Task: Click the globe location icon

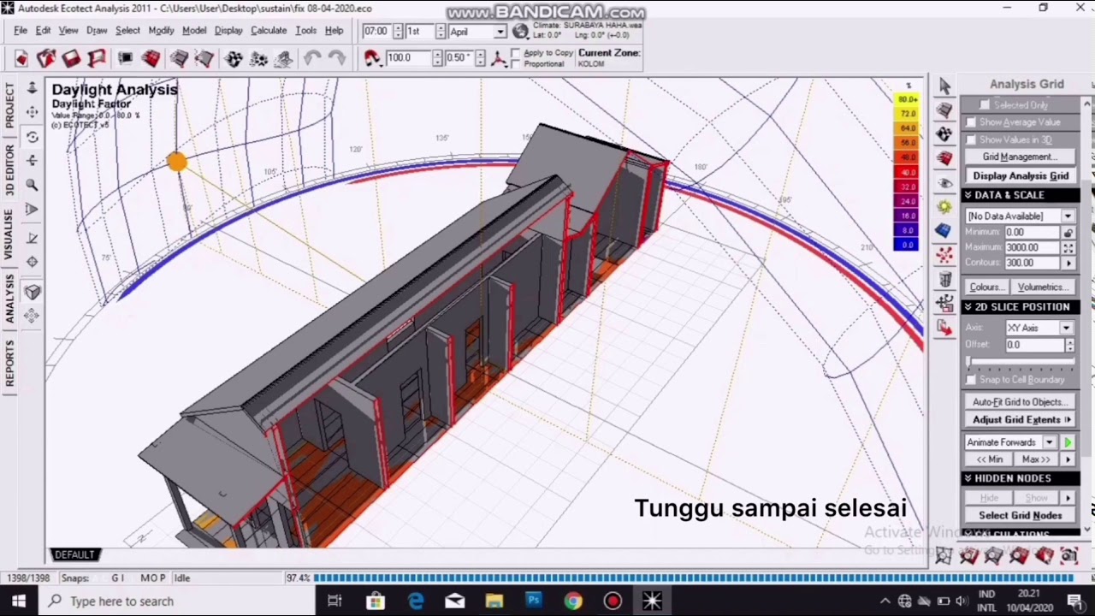Action: pyautogui.click(x=520, y=32)
